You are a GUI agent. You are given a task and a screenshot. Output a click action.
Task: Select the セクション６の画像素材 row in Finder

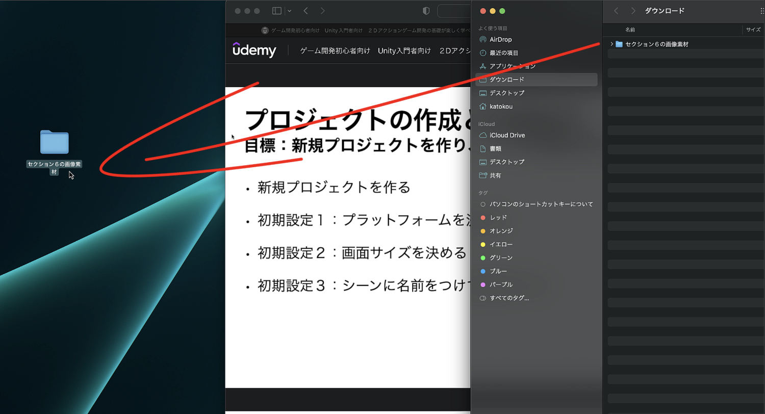[x=686, y=44]
